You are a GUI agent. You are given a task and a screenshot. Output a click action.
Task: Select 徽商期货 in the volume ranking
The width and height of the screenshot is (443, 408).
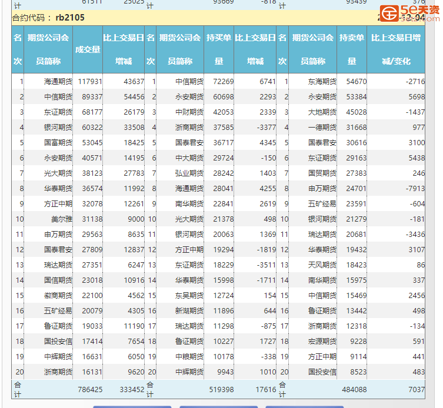58,296
